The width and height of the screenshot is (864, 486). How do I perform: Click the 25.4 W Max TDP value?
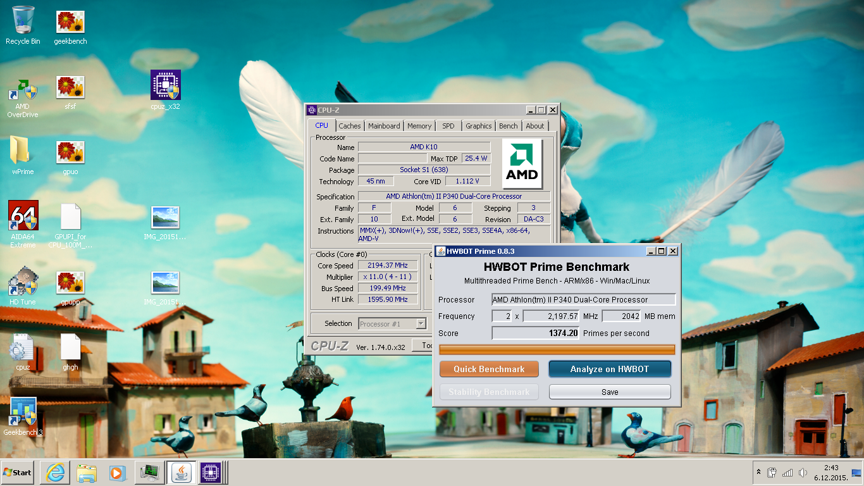pyautogui.click(x=476, y=158)
